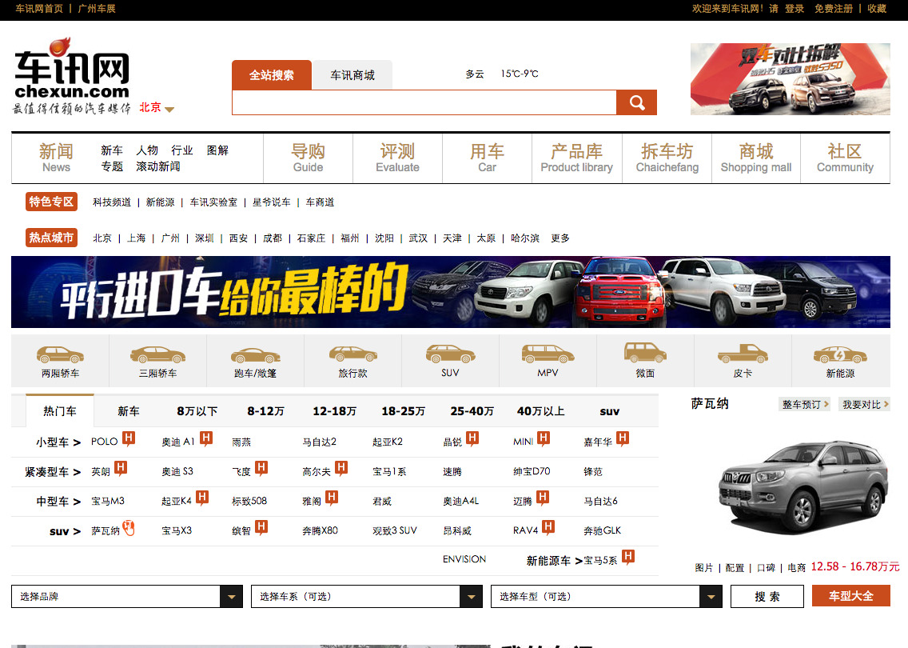
Task: Click the 车型大全 button
Action: [850, 596]
